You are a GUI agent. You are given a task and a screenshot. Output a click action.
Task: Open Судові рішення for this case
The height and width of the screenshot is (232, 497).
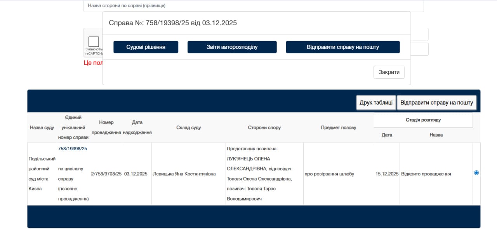tap(146, 47)
